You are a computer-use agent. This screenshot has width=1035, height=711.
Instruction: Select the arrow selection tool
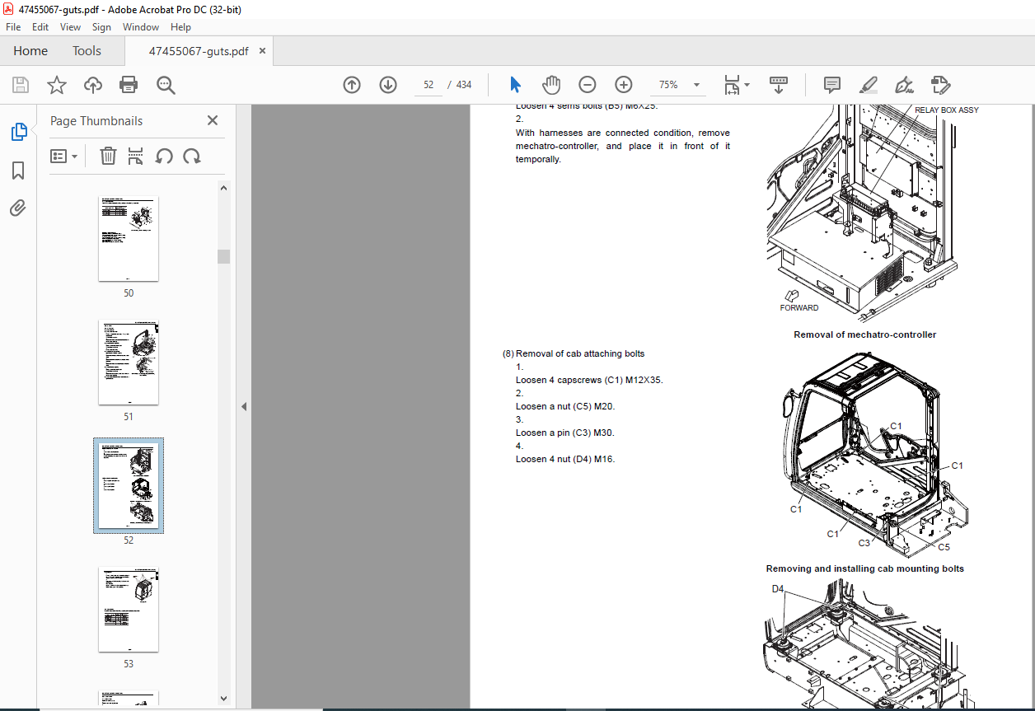516,85
